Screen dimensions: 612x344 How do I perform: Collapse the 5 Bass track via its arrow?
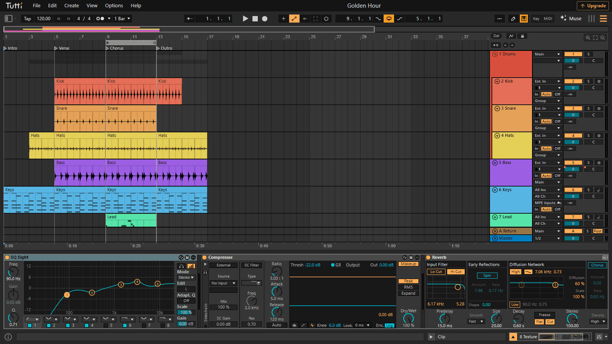pyautogui.click(x=495, y=163)
